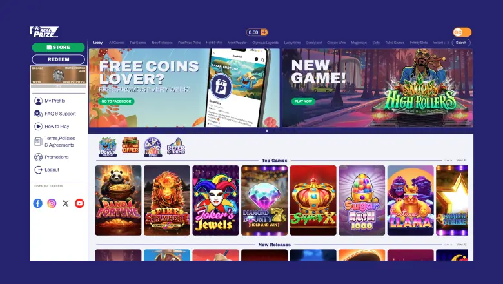This screenshot has width=503, height=284.
Task: Launch the Joker's Jewels game
Action: pos(215,200)
